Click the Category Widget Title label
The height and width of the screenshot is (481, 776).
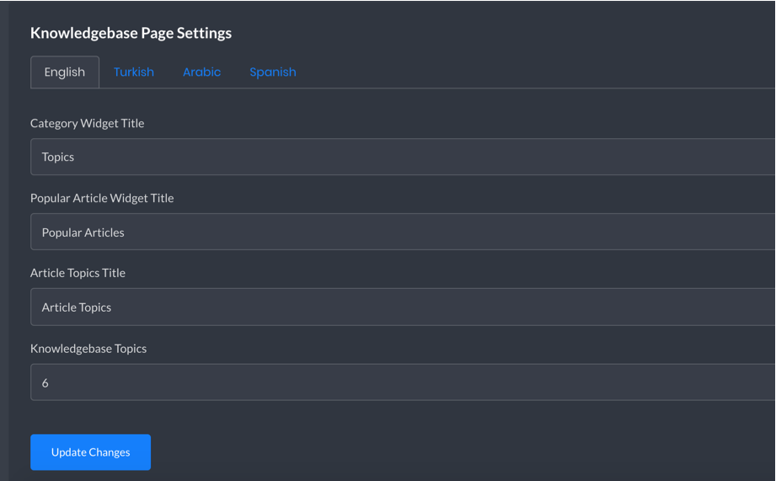tap(87, 123)
